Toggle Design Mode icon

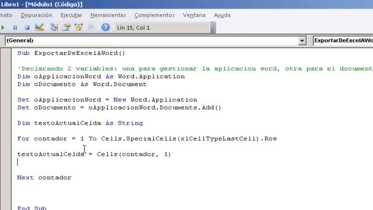coord(39,27)
